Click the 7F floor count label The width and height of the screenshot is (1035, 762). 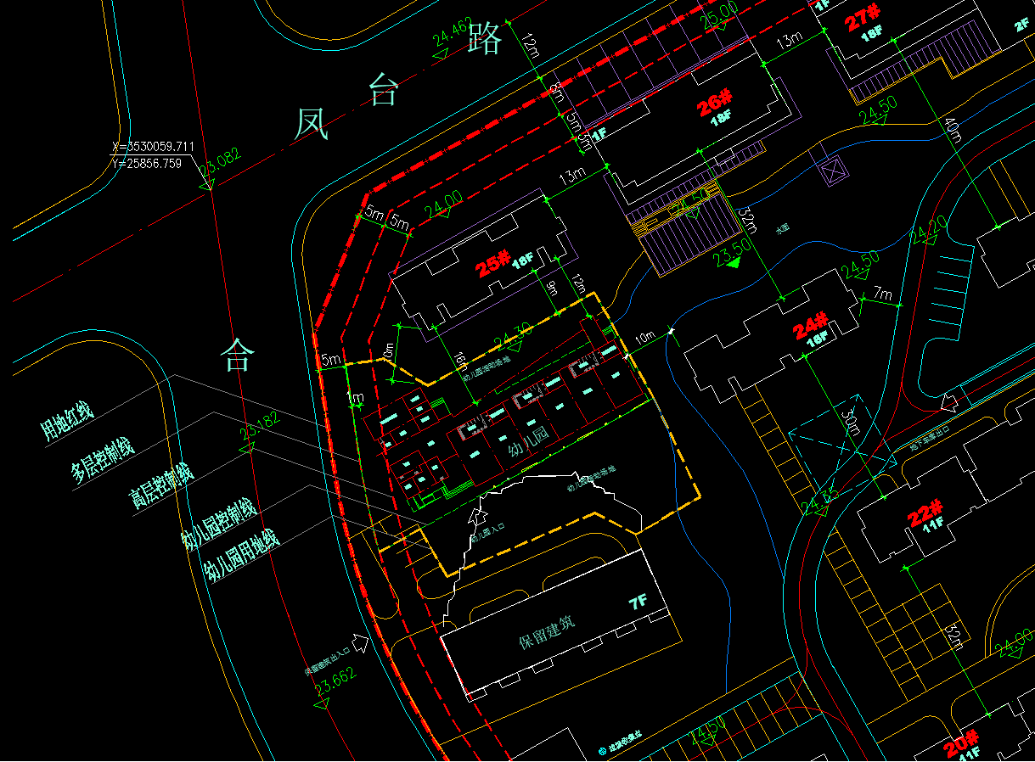pos(637,603)
